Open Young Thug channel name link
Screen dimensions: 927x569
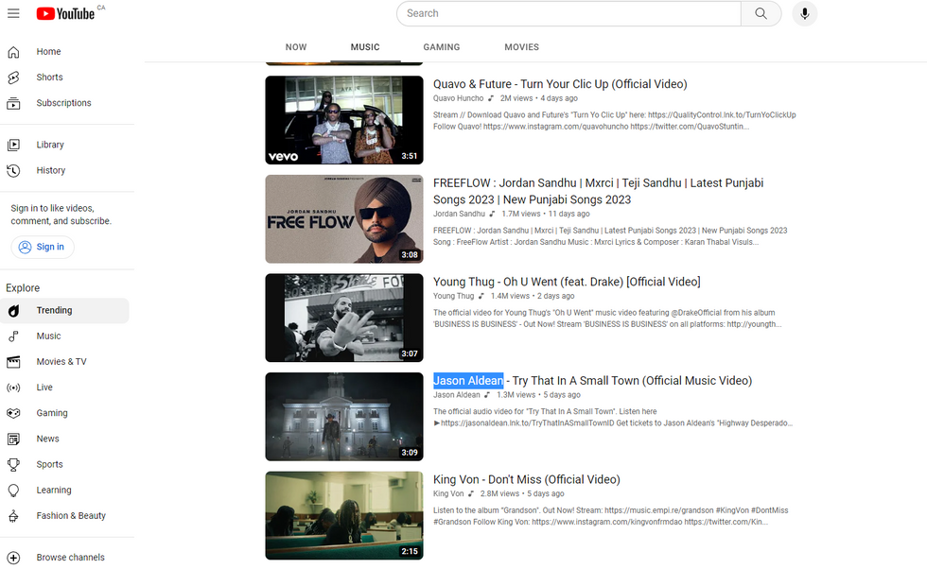pyautogui.click(x=453, y=296)
